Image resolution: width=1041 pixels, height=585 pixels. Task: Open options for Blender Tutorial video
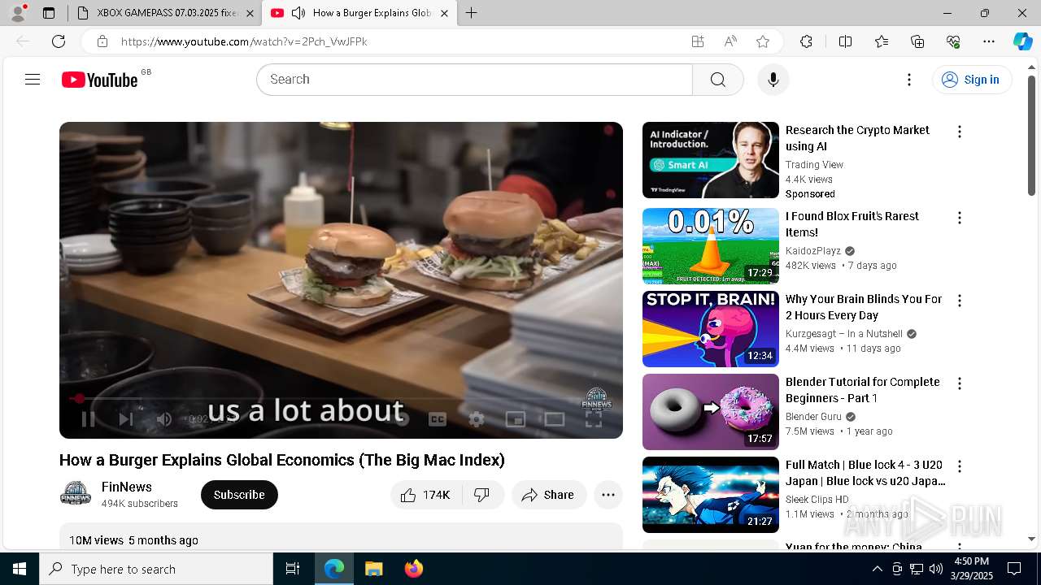tap(960, 383)
